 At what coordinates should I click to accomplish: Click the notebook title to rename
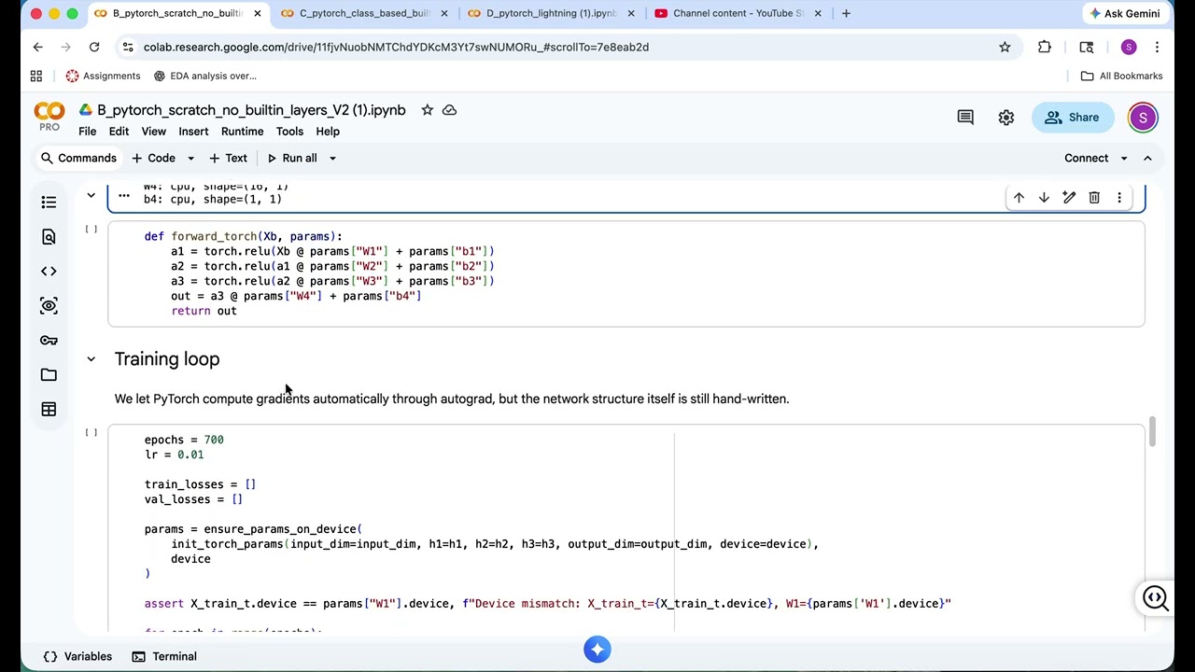(251, 110)
